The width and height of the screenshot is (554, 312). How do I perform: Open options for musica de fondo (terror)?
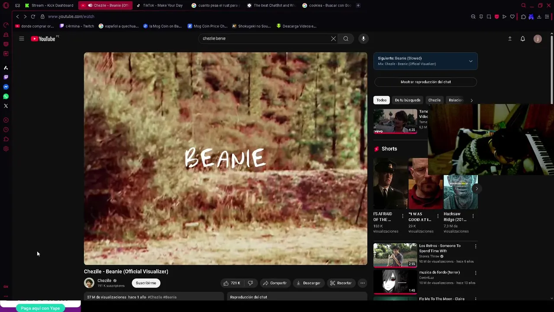pos(476,273)
